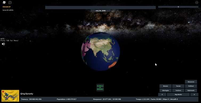Go to previous map mode arrow
Image resolution: width=201 pixels, height=103 pixels.
click(x=162, y=95)
